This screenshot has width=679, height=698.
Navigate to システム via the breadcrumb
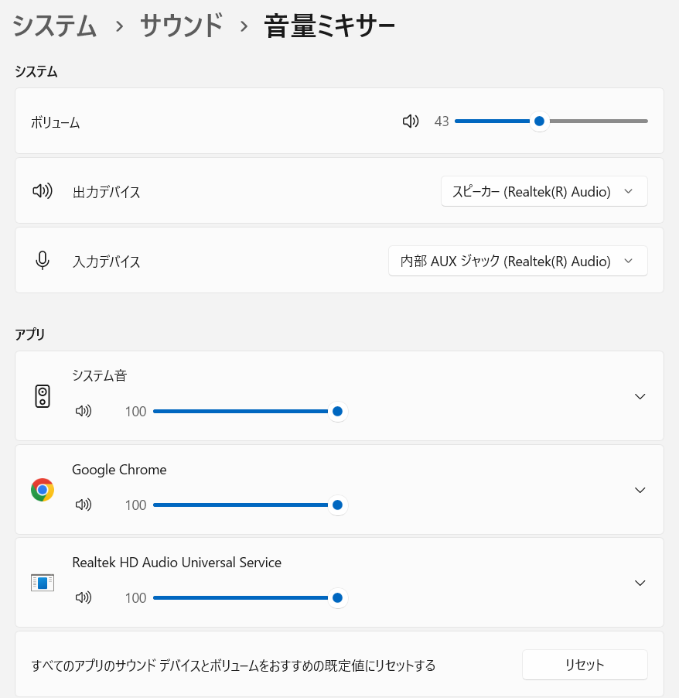(x=54, y=26)
